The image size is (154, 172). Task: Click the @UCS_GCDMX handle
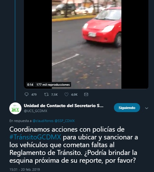click(35, 111)
